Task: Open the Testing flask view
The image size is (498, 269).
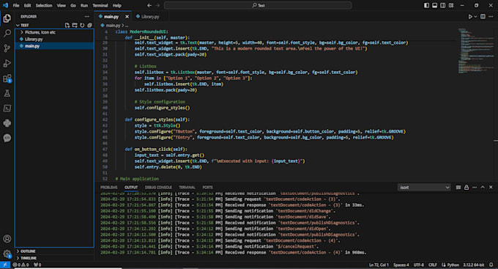Action: [7, 93]
